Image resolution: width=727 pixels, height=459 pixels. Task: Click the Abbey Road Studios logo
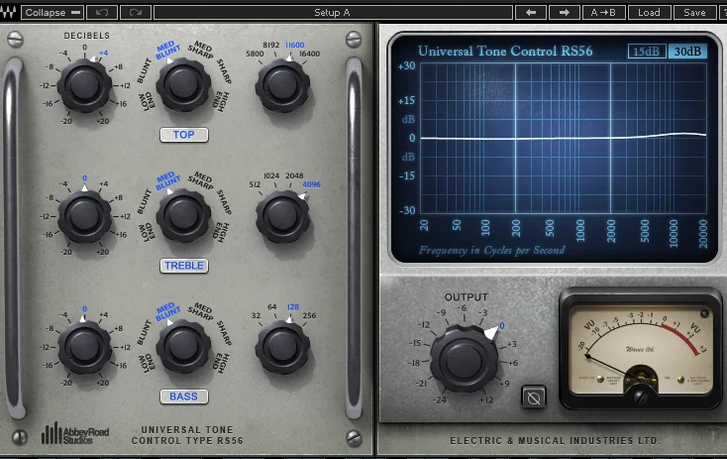coord(75,433)
